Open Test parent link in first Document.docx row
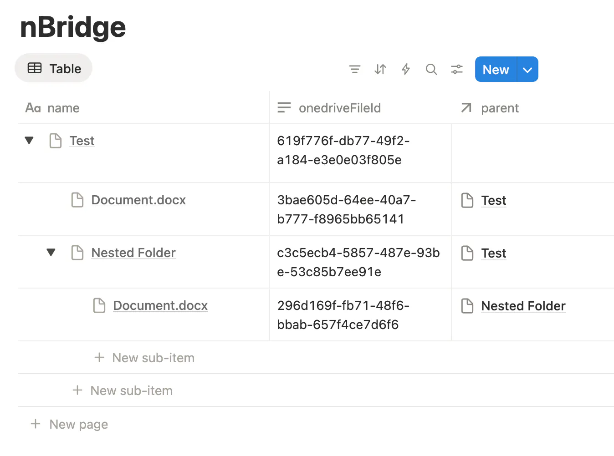The image size is (614, 456). click(494, 200)
